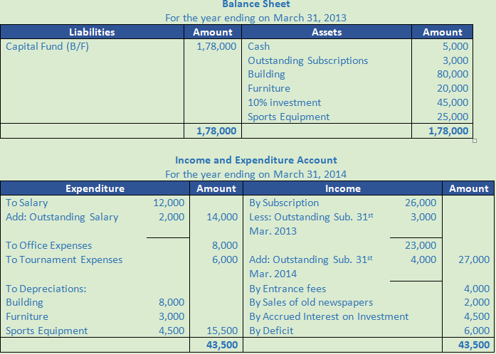Click the 25,000 Sports Equipment amount

click(x=453, y=117)
